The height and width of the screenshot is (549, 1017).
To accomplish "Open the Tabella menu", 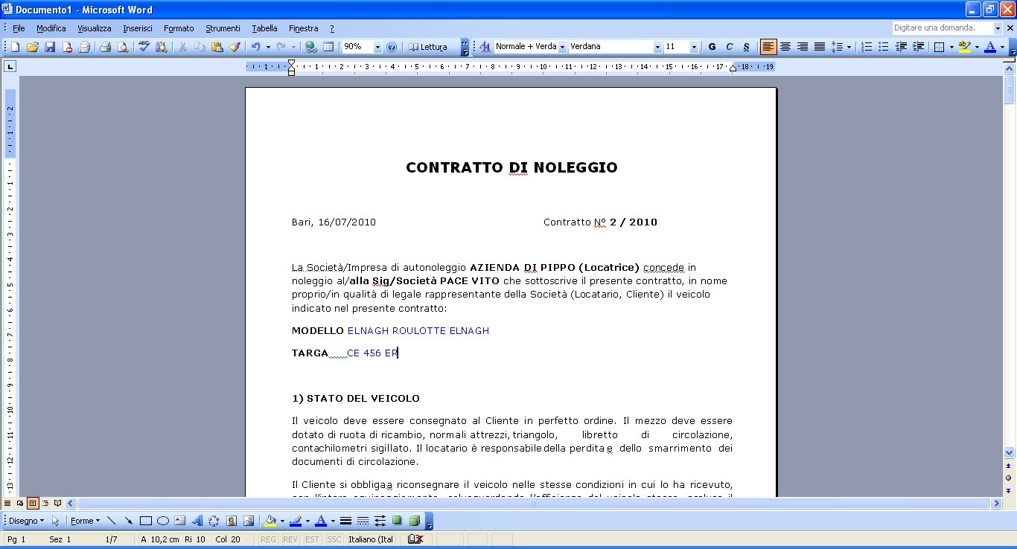I will click(264, 28).
